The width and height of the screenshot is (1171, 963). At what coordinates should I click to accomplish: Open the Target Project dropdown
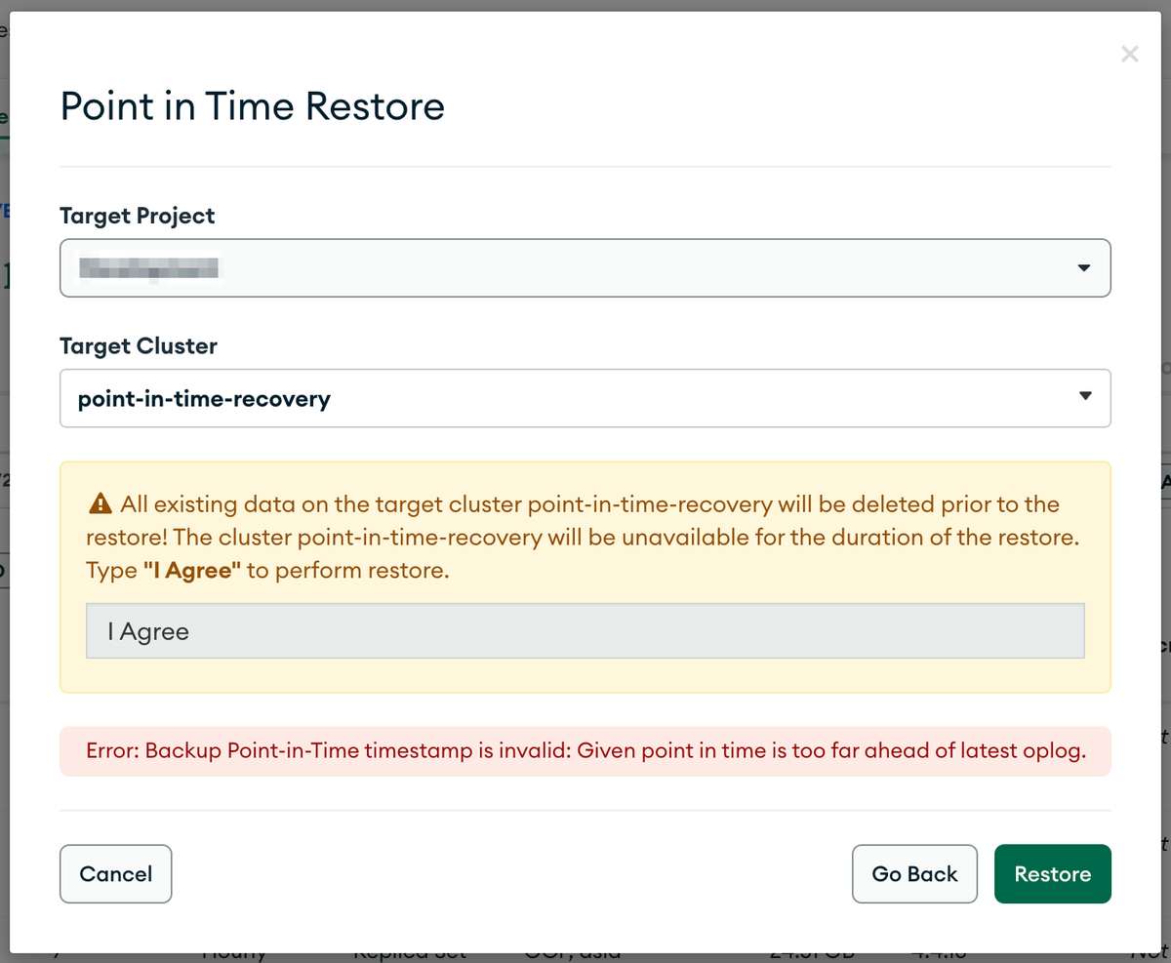[585, 267]
